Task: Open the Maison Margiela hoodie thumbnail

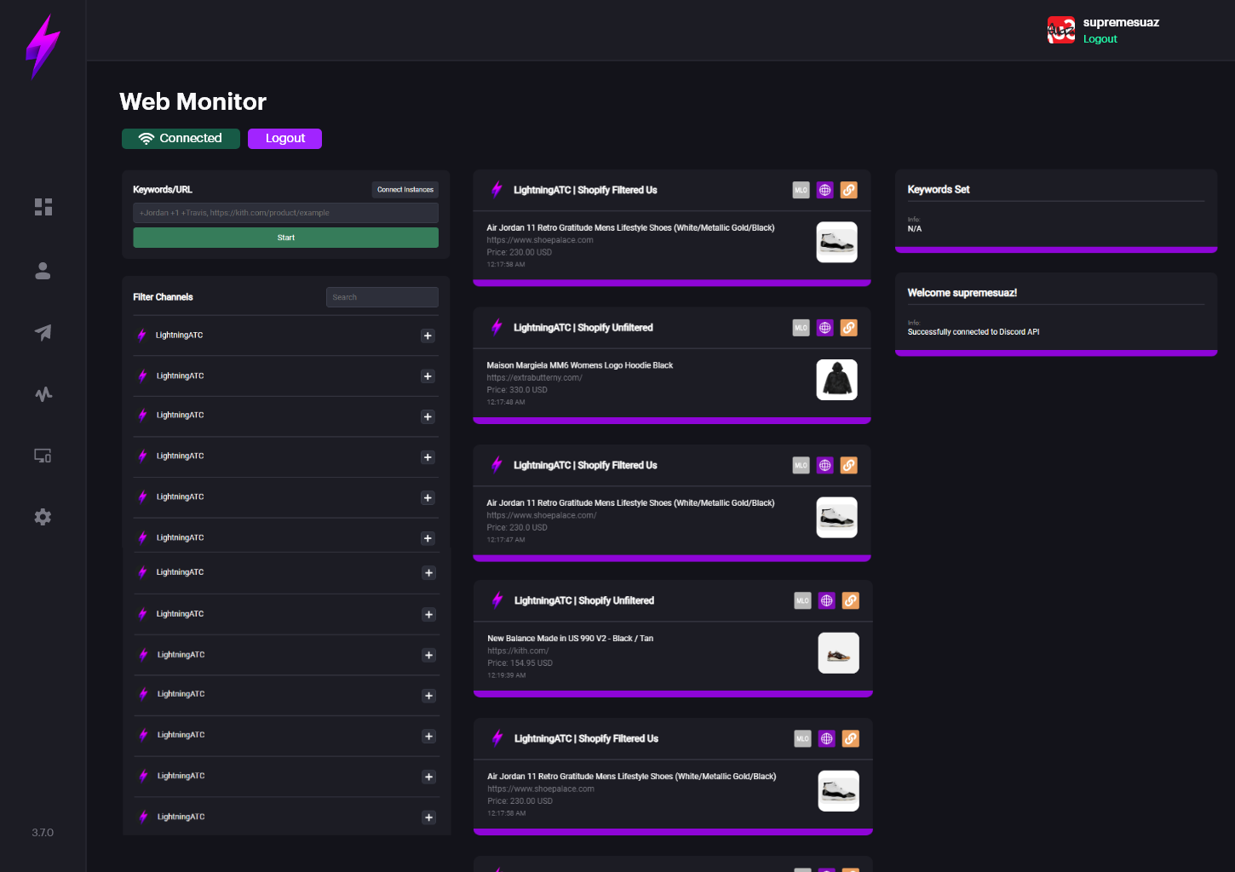Action: pyautogui.click(x=836, y=380)
